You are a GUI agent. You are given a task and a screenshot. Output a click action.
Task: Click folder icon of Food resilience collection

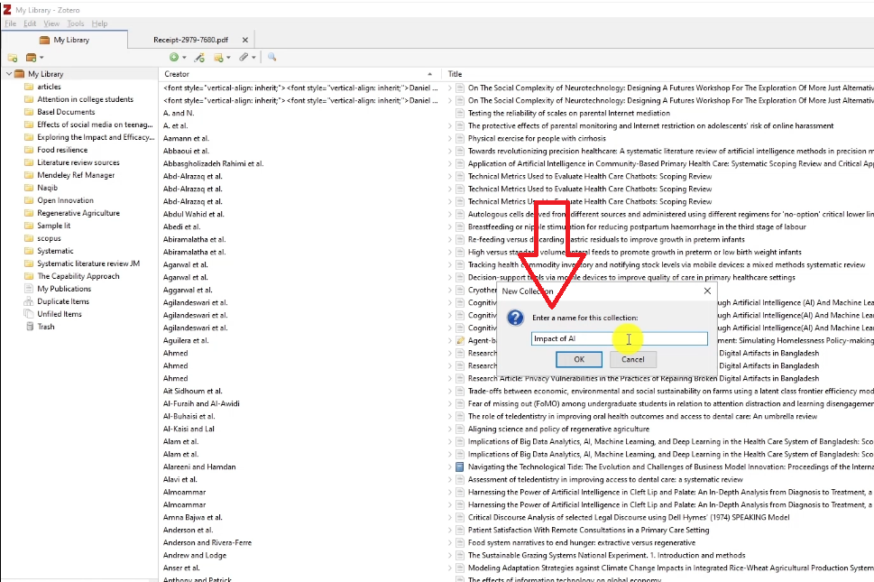click(x=29, y=150)
